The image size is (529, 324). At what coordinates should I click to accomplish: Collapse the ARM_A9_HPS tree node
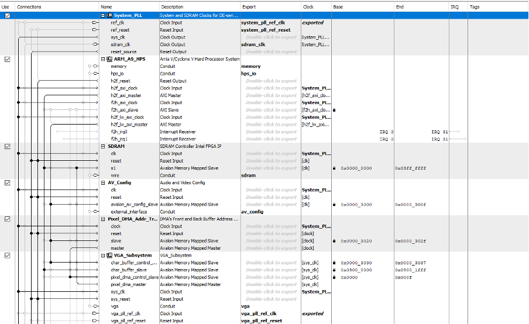pyautogui.click(x=103, y=59)
